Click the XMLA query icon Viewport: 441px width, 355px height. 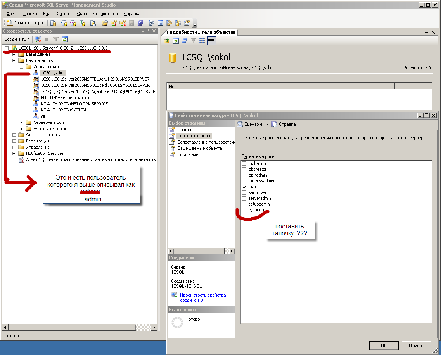point(82,23)
